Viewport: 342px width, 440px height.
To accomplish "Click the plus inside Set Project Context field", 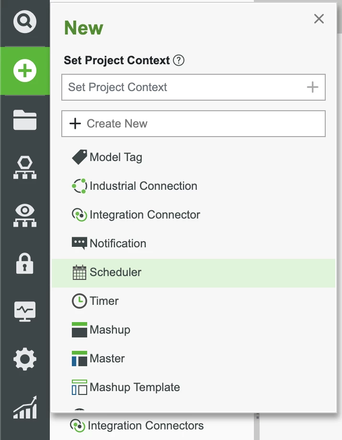I will click(x=312, y=87).
